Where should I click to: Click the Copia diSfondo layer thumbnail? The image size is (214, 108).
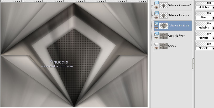click(x=164, y=36)
